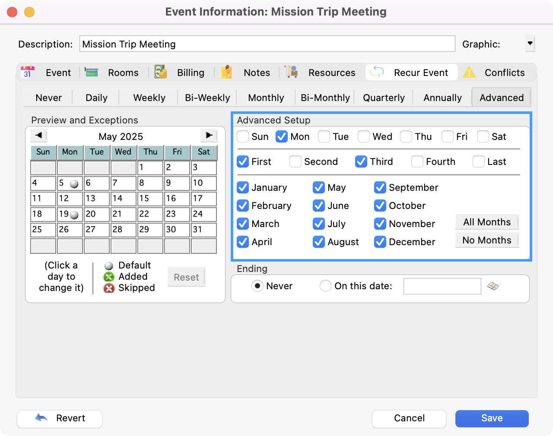Click the Resources icon
This screenshot has width=553, height=436.
[292, 72]
